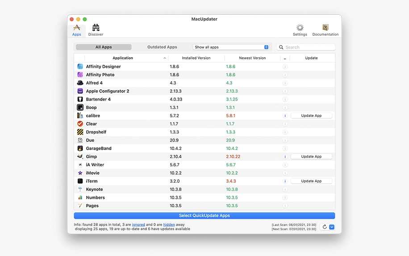Image resolution: width=409 pixels, height=256 pixels.
Task: Sort by Application column header
Action: pyautogui.click(x=126, y=58)
